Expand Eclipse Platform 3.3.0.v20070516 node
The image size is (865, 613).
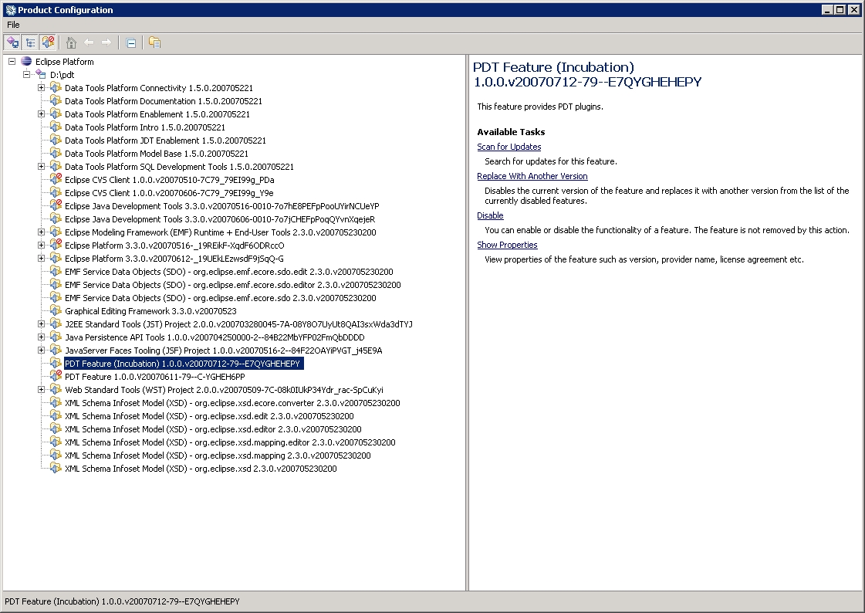42,246
